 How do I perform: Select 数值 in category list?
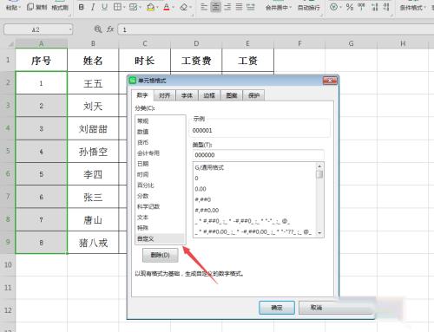(160, 132)
